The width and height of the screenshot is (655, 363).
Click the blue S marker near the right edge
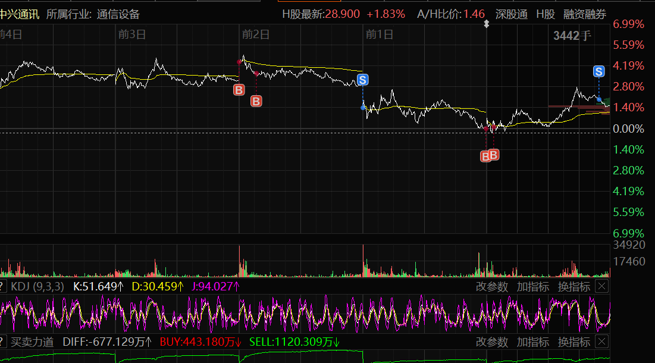pos(599,71)
